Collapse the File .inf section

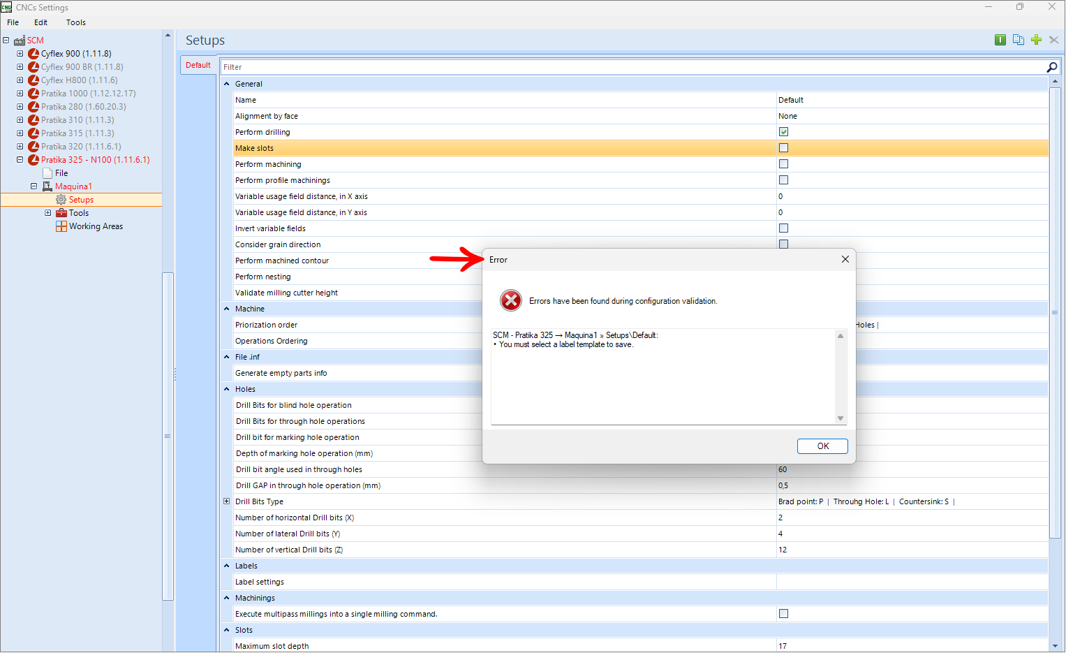click(226, 357)
